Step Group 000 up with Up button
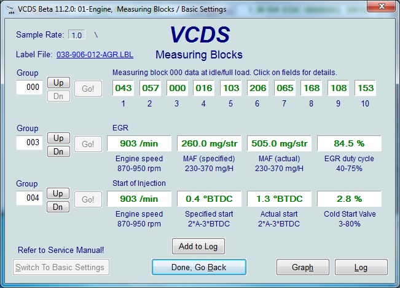 [x=58, y=82]
